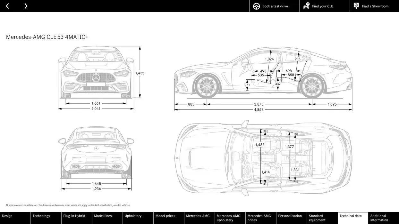Image resolution: width=399 pixels, height=224 pixels.
Task: Open the Mercedes-AMG tab
Action: pyautogui.click(x=199, y=218)
